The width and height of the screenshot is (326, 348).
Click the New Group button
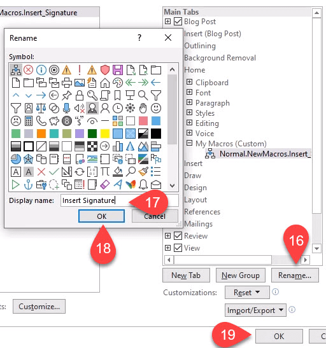[241, 275]
